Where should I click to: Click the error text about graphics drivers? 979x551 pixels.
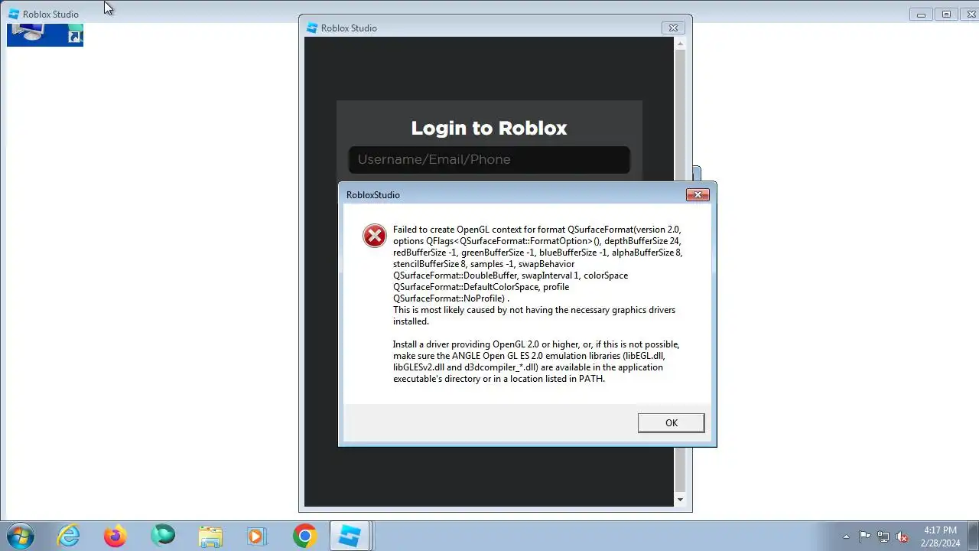click(x=534, y=315)
